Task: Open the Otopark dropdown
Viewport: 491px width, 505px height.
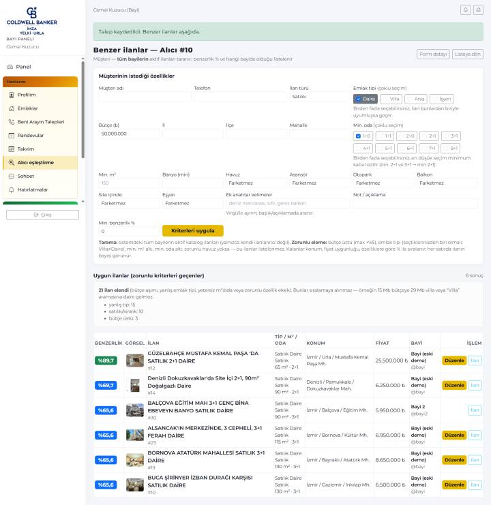Action: pos(383,183)
